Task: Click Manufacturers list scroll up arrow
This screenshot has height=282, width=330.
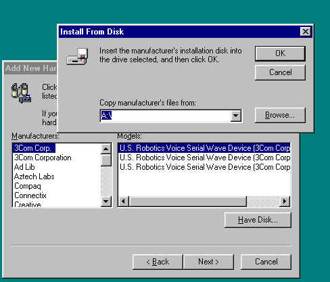Action: (x=105, y=149)
